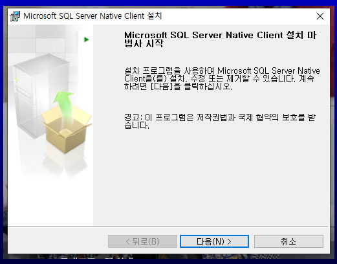Click the horizontal separator above the buttons
The image size is (337, 264).
click(168, 226)
